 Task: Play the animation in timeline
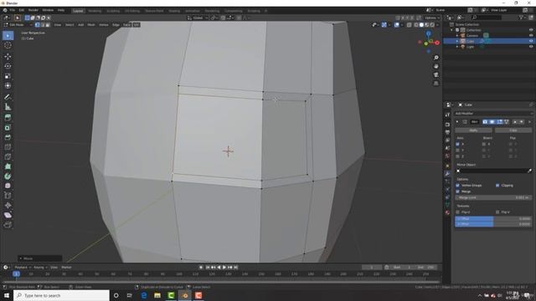[224, 268]
